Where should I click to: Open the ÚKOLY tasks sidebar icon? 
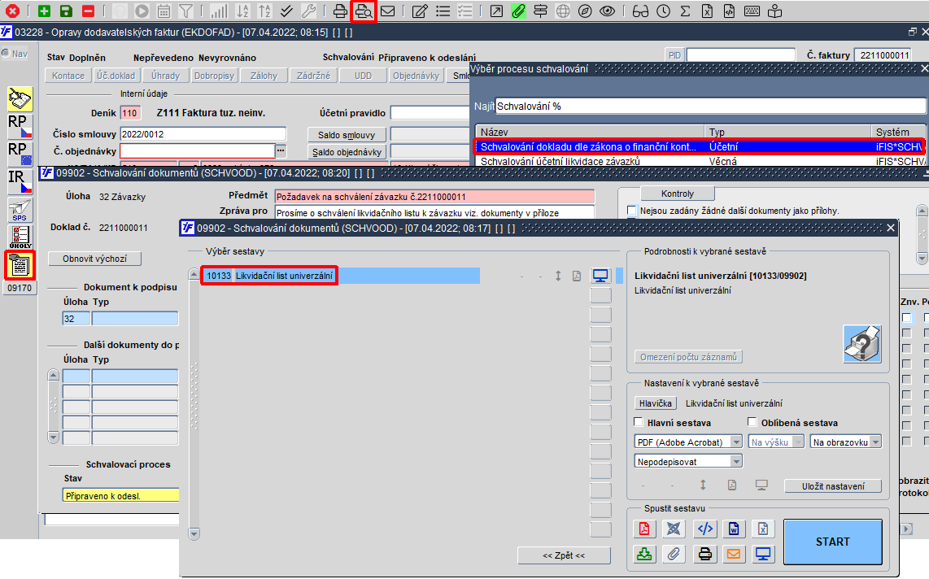20,237
